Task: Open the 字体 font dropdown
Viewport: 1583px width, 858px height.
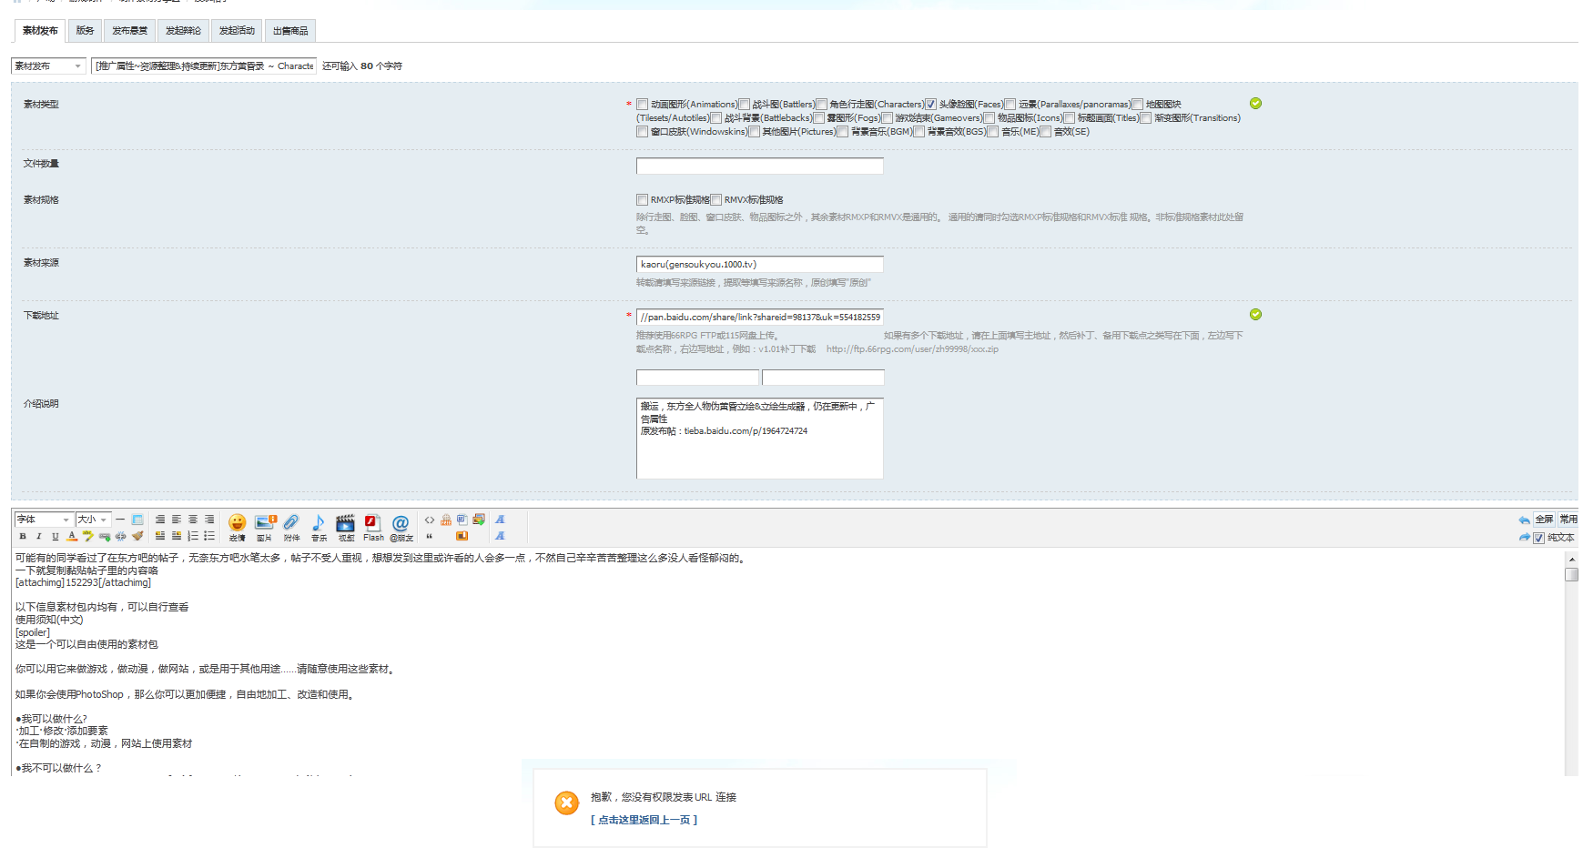Action: (x=43, y=520)
